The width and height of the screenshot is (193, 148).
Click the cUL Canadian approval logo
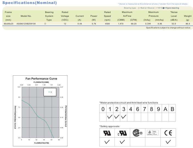point(122,133)
